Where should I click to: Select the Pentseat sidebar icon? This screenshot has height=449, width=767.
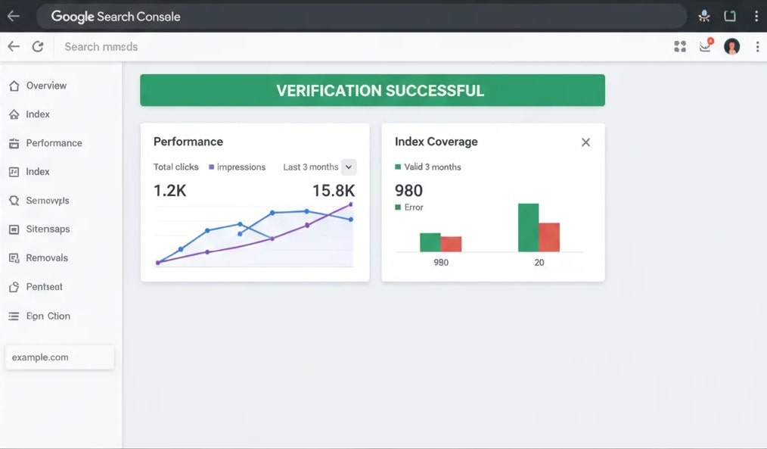(14, 287)
